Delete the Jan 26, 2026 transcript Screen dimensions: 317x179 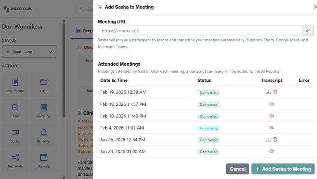tap(275, 140)
